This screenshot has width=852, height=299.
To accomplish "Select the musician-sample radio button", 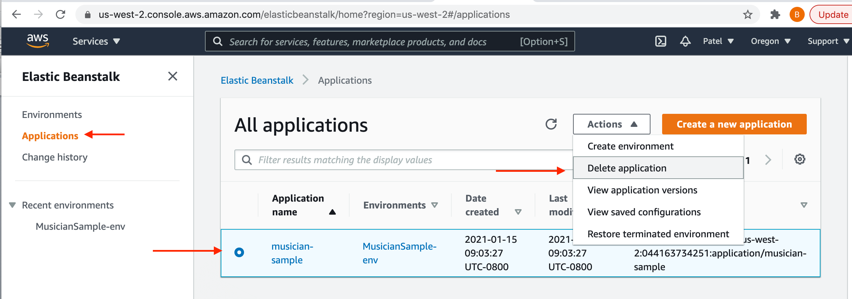I will click(239, 252).
